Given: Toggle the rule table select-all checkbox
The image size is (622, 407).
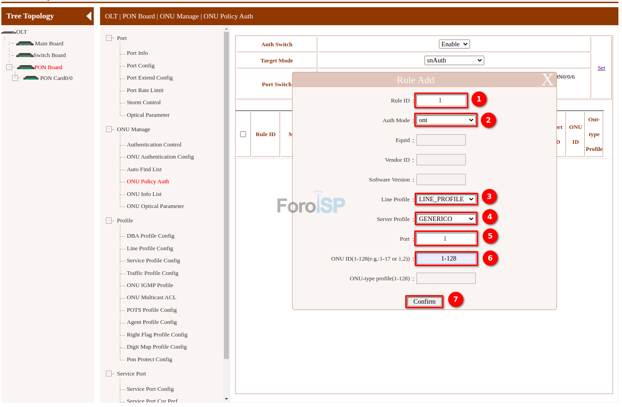Looking at the screenshot, I should [243, 134].
